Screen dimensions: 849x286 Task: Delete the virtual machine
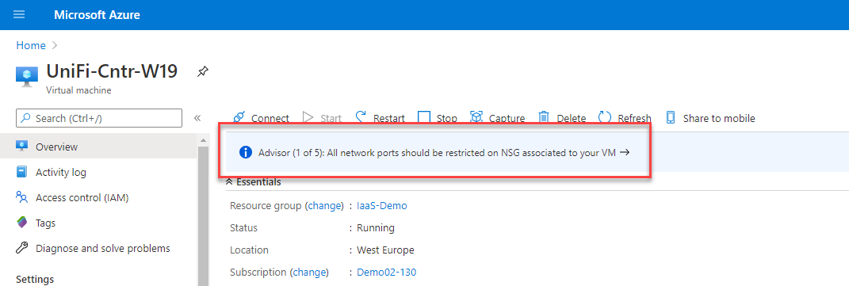(x=562, y=118)
